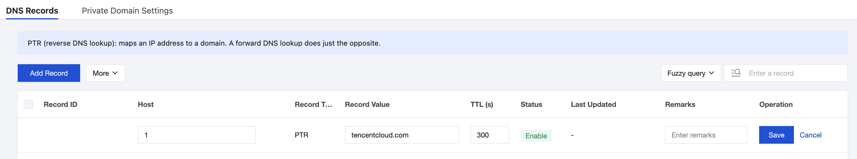Click the Record Value column header

[367, 105]
